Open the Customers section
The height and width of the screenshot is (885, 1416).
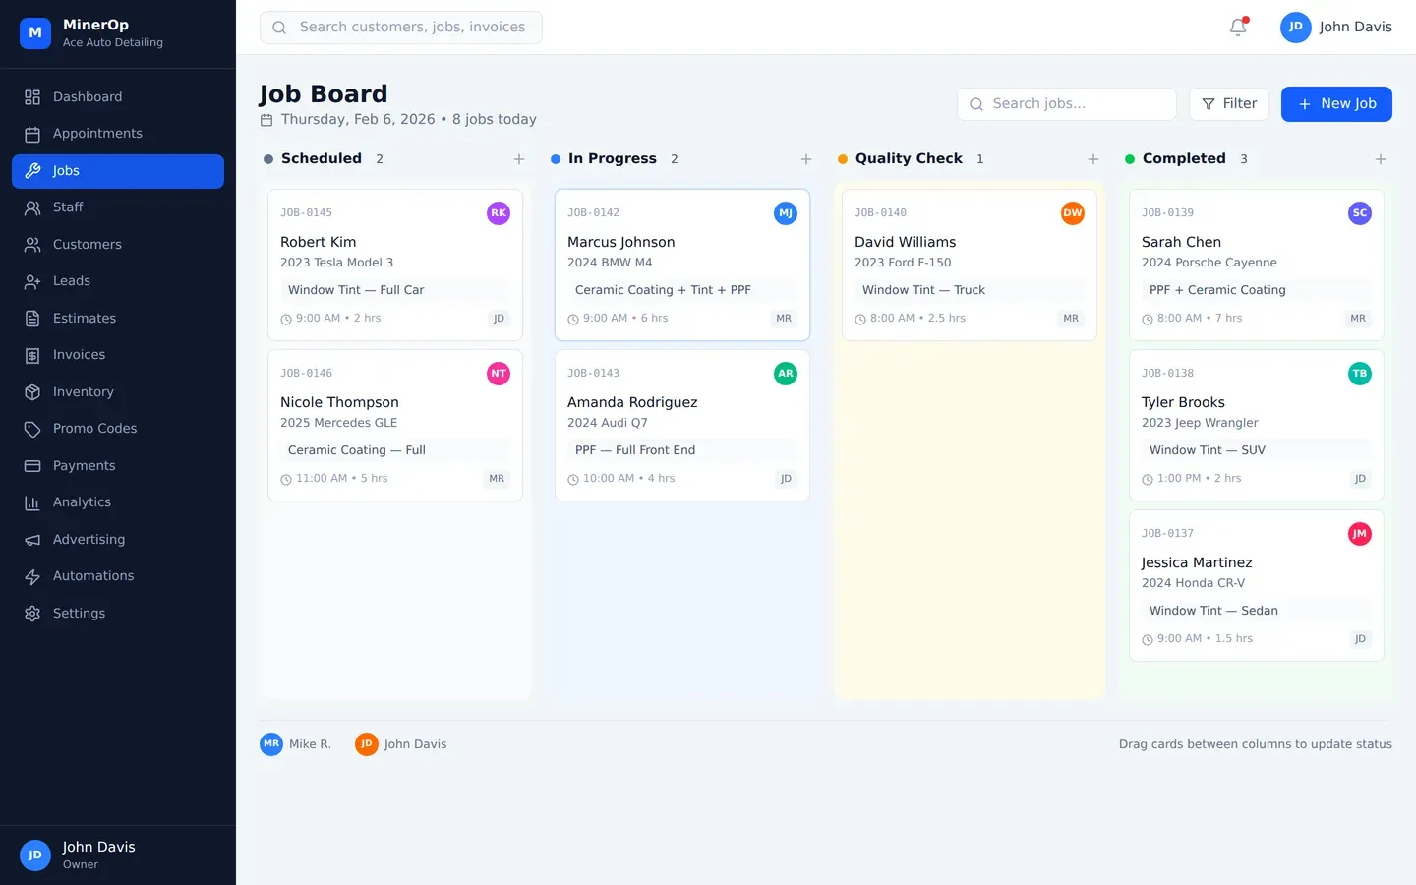[x=87, y=244]
